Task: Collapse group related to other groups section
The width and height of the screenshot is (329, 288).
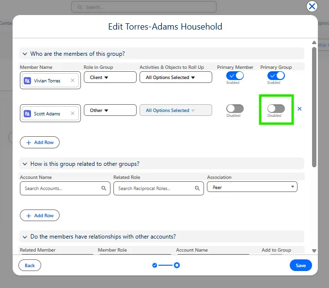Action: point(24,164)
